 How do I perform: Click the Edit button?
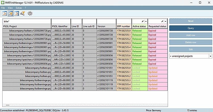[x=191, y=49]
